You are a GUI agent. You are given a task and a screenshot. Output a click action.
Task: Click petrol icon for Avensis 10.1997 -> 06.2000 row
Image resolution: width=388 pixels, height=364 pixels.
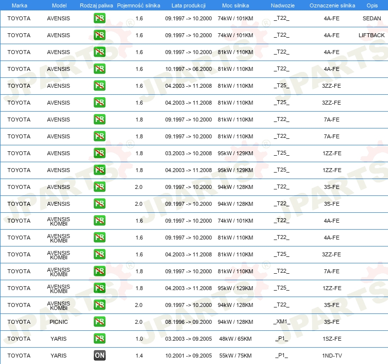coord(100,69)
